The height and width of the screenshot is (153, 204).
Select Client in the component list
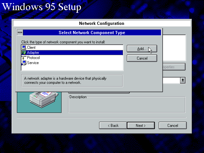click(72, 47)
